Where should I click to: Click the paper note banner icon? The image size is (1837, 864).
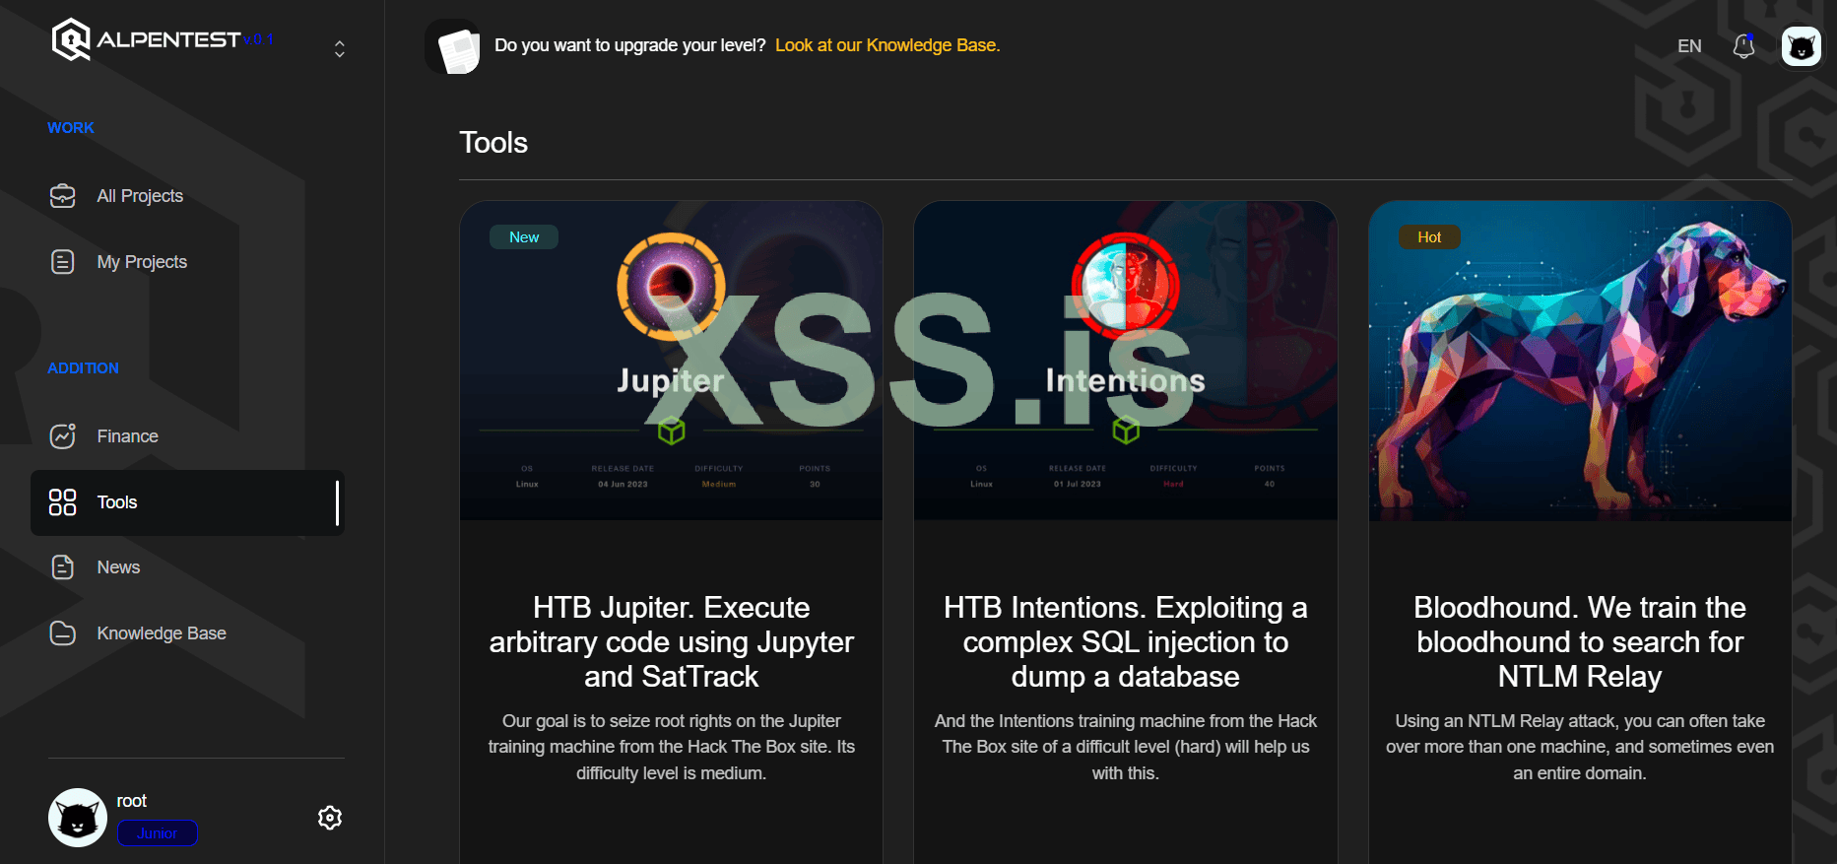click(453, 46)
